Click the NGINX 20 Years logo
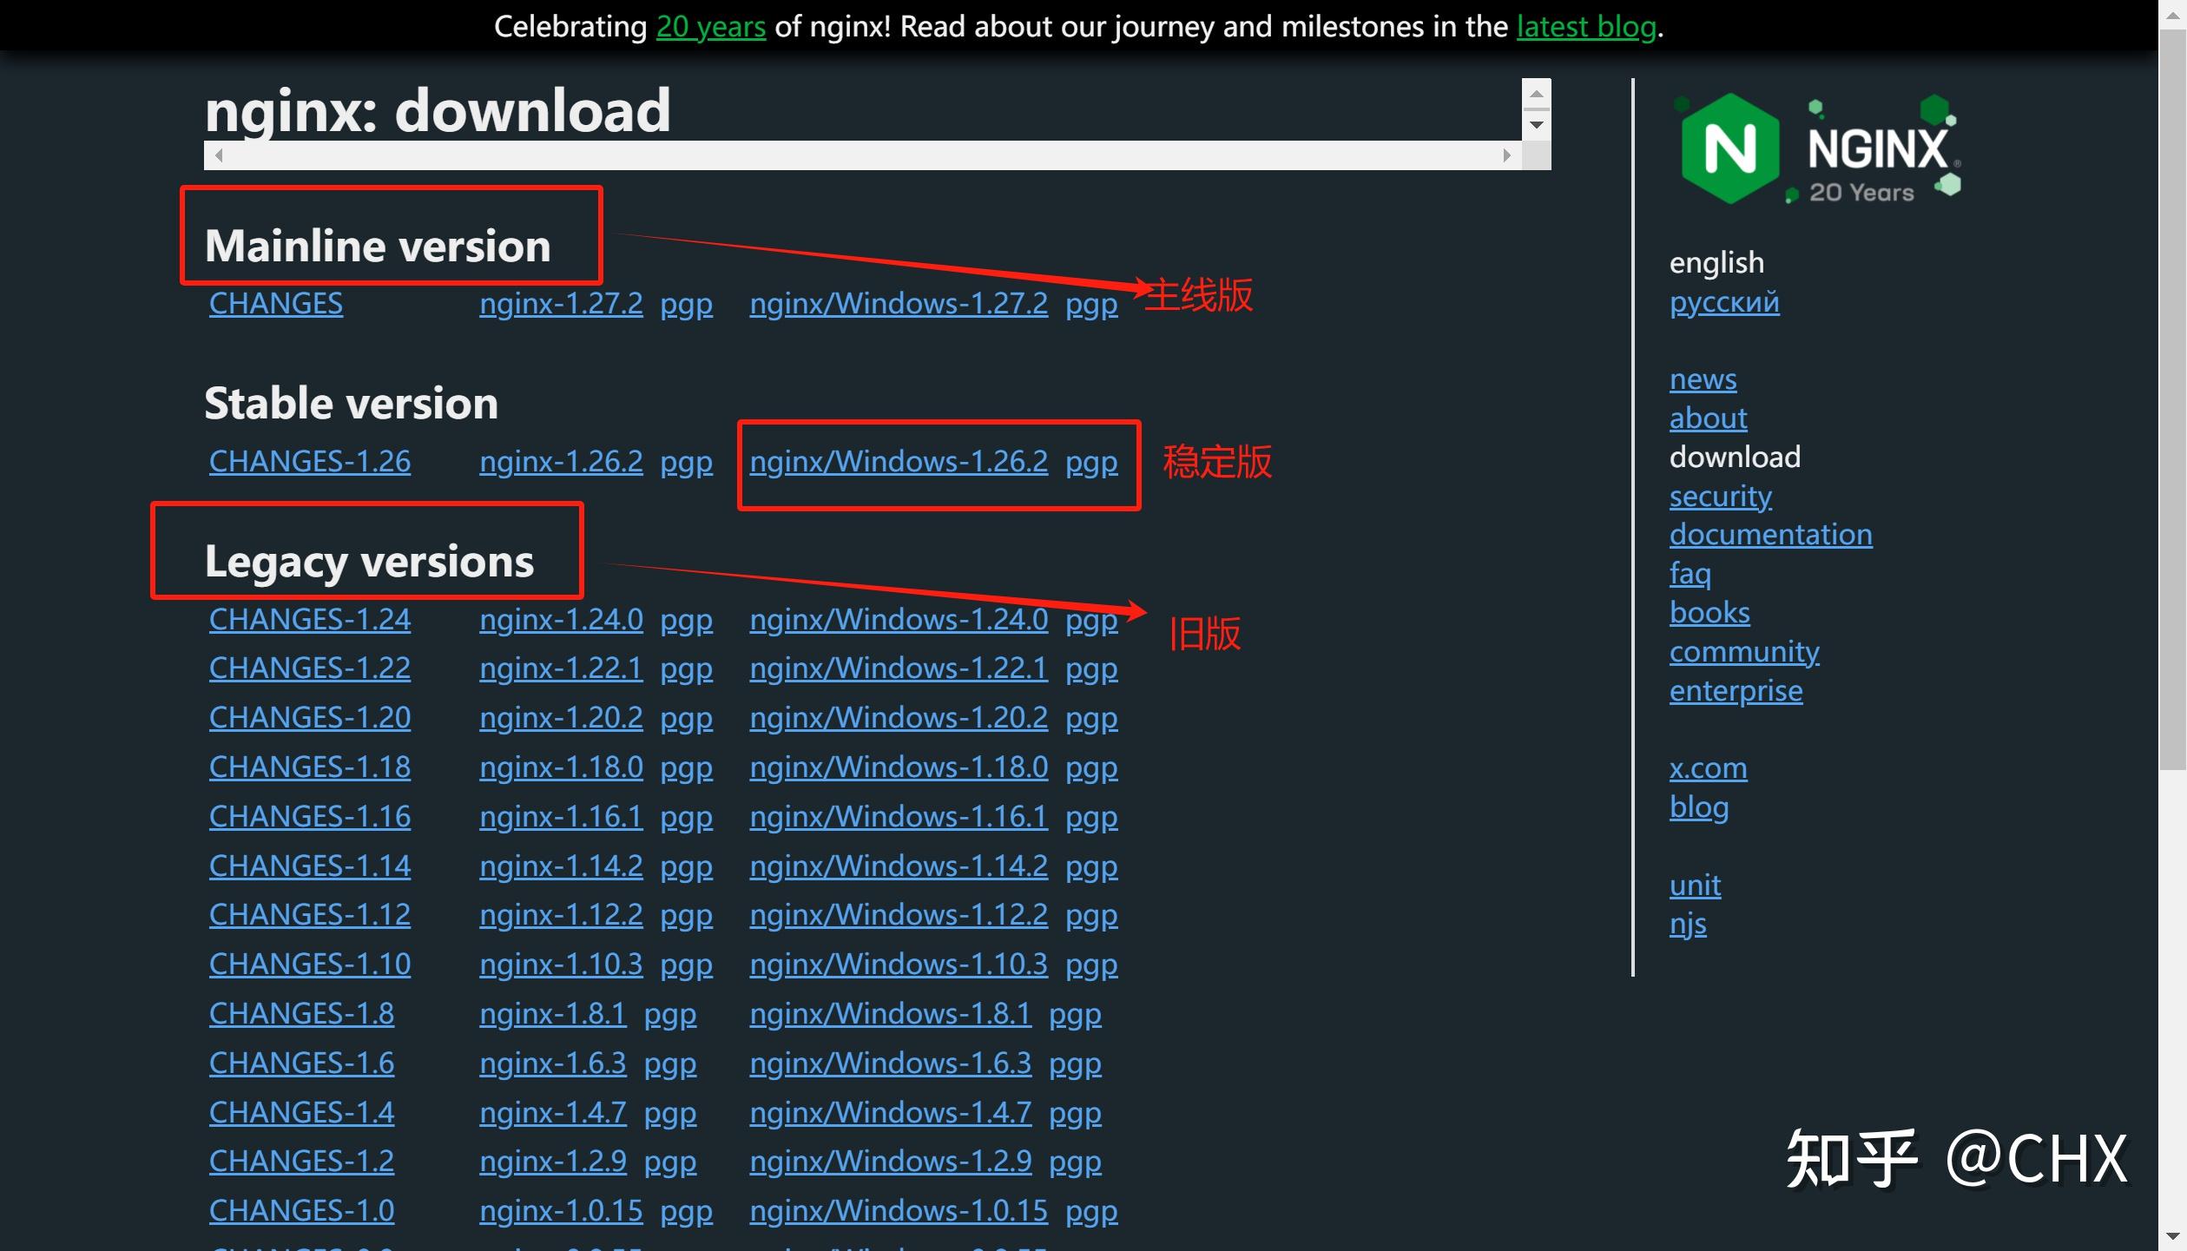 click(x=1818, y=149)
